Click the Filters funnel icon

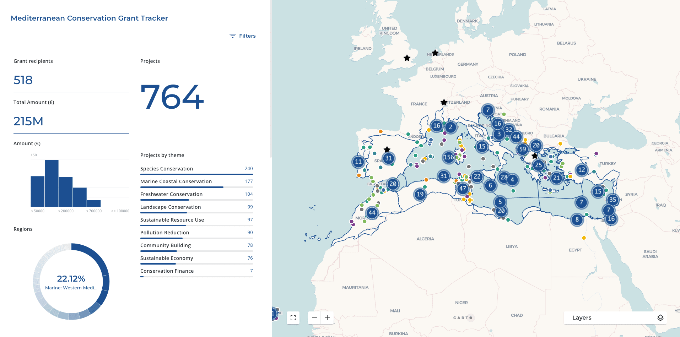232,36
